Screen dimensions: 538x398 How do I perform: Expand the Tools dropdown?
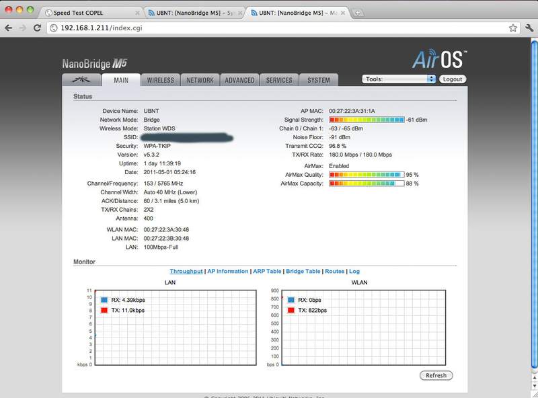399,79
